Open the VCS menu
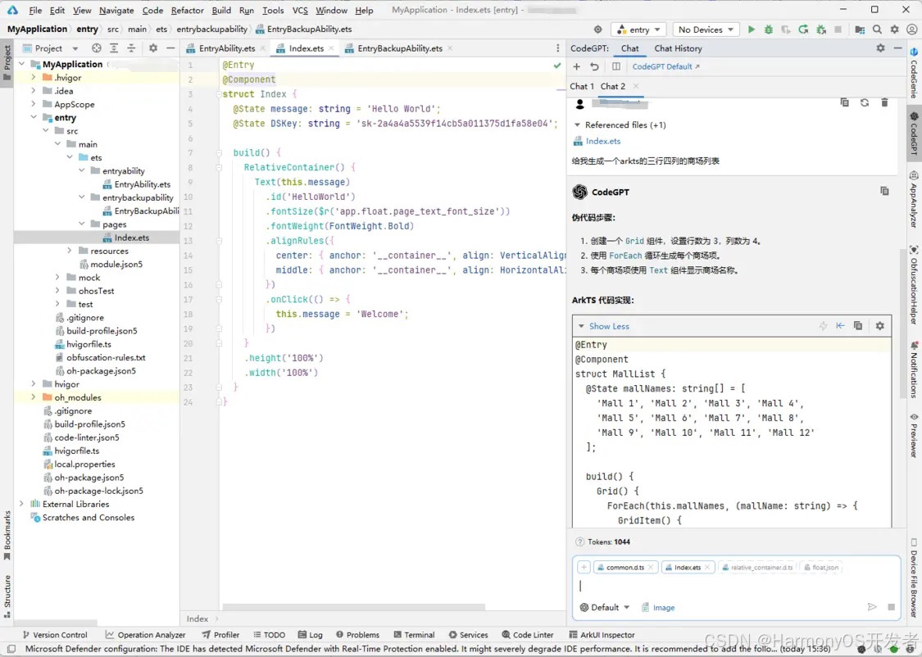The width and height of the screenshot is (922, 657). pyautogui.click(x=300, y=10)
